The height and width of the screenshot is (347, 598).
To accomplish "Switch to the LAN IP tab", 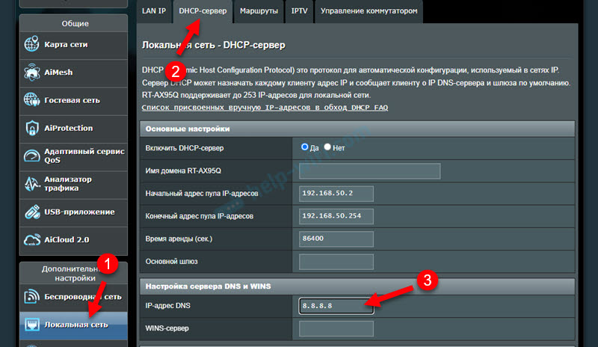I will [x=153, y=11].
